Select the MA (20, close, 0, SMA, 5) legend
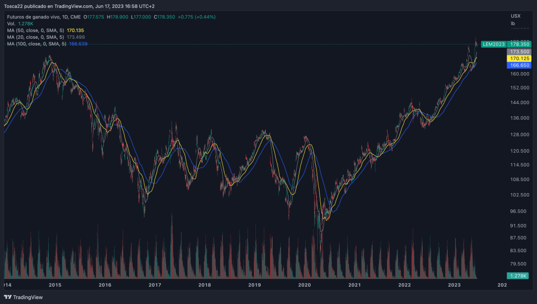 click(x=36, y=37)
